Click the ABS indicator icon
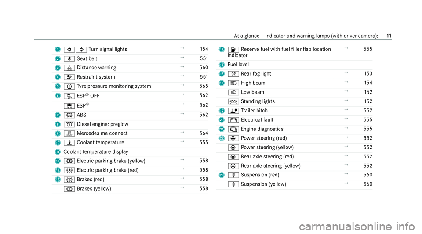The width and height of the screenshot is (422, 234). [69, 115]
